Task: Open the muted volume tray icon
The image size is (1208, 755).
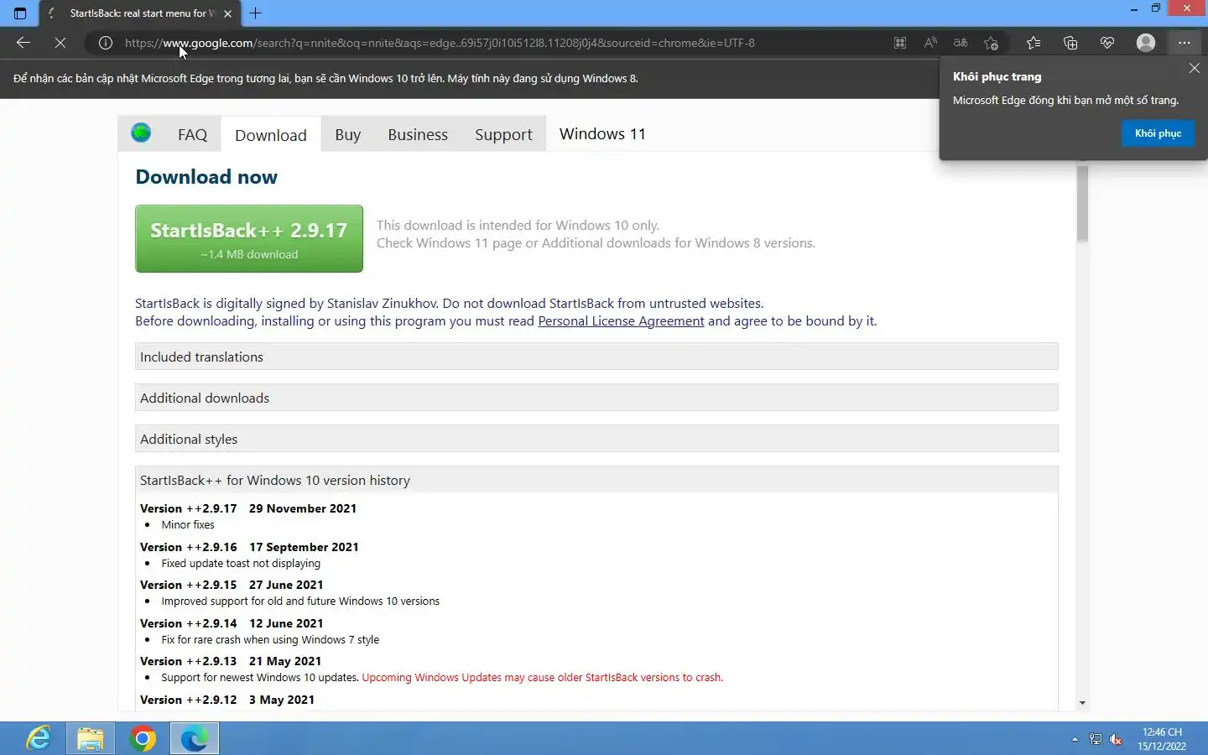Action: (x=1117, y=739)
